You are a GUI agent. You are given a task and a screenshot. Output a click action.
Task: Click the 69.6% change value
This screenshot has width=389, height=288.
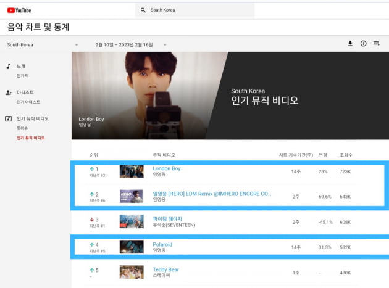coord(325,197)
